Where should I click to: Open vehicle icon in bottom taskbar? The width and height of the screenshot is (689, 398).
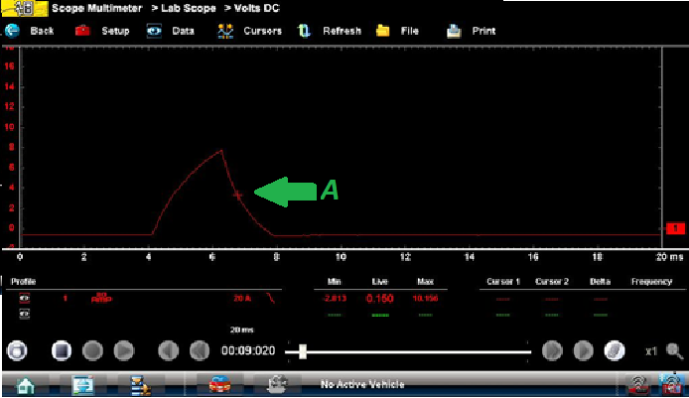[x=218, y=384]
